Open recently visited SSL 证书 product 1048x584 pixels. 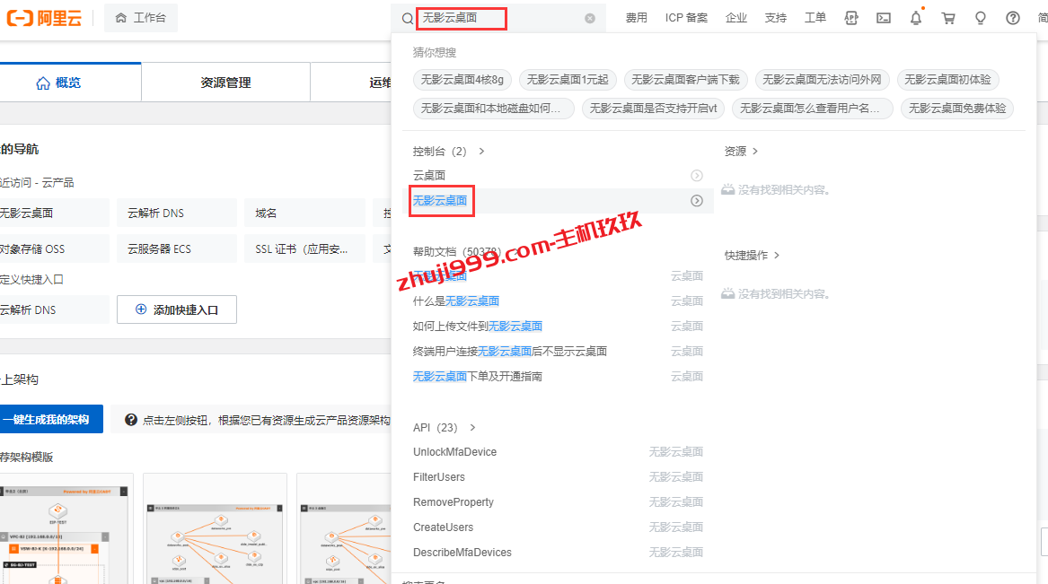pos(304,248)
